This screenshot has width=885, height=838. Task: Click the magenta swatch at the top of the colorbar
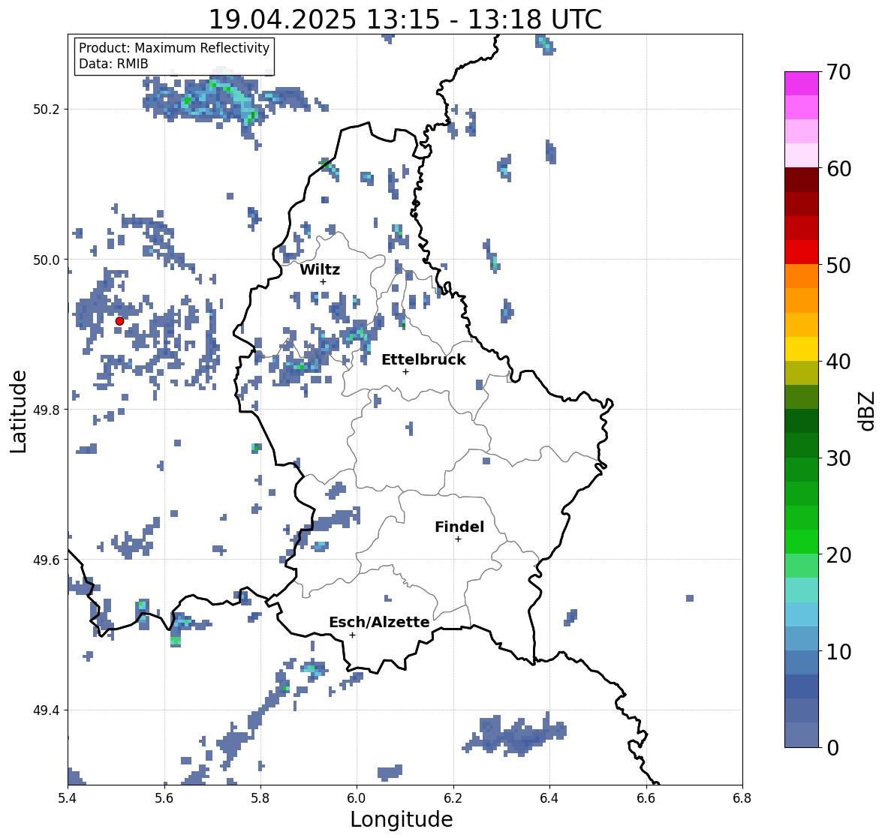point(802,83)
